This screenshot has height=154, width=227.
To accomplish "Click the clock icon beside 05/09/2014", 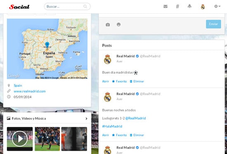I will (9, 97).
